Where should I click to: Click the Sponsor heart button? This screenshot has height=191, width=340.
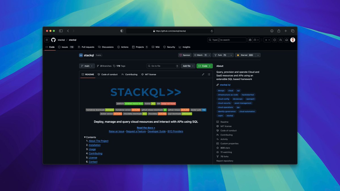[x=185, y=55]
